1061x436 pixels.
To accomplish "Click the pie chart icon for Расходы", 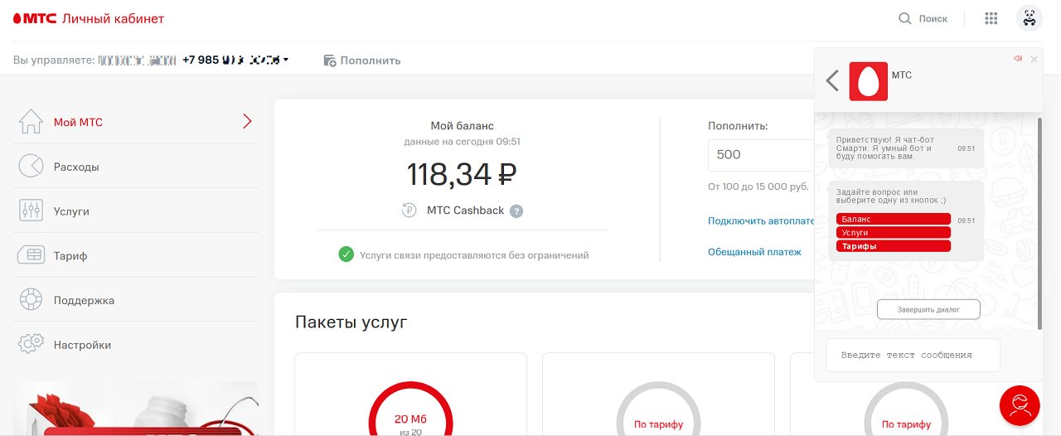I will pyautogui.click(x=31, y=167).
